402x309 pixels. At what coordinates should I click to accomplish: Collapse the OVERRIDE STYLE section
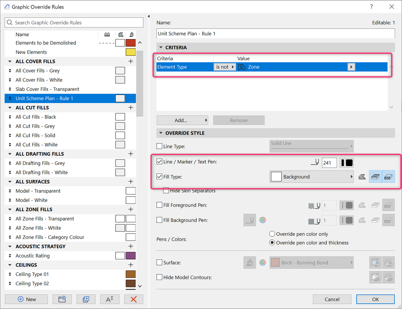(161, 133)
